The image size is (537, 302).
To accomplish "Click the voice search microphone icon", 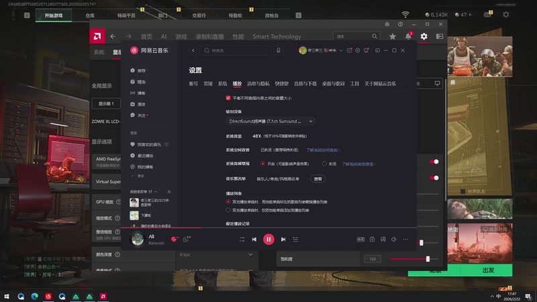I will (279, 50).
